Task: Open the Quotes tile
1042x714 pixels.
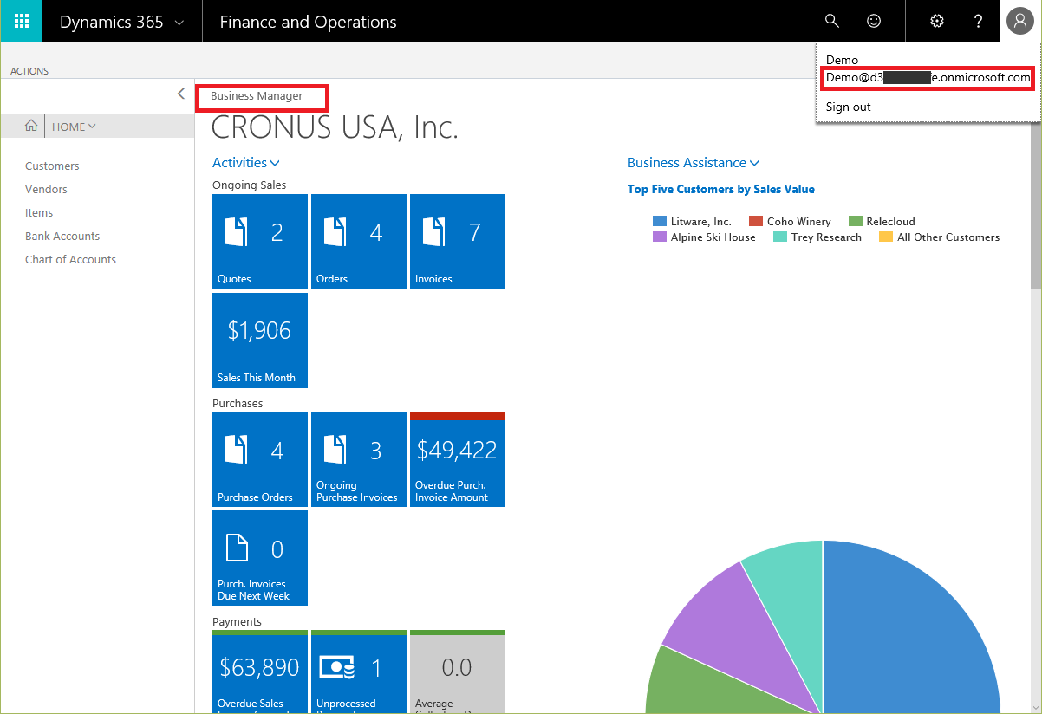Action: (260, 242)
